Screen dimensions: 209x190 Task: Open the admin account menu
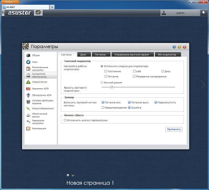(x=180, y=13)
